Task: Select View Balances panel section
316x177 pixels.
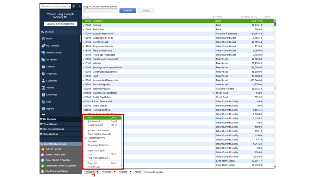Action: pos(61,124)
